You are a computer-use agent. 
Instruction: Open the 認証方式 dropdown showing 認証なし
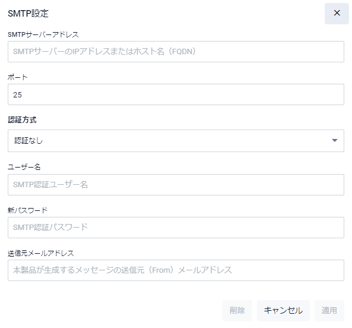(176, 141)
